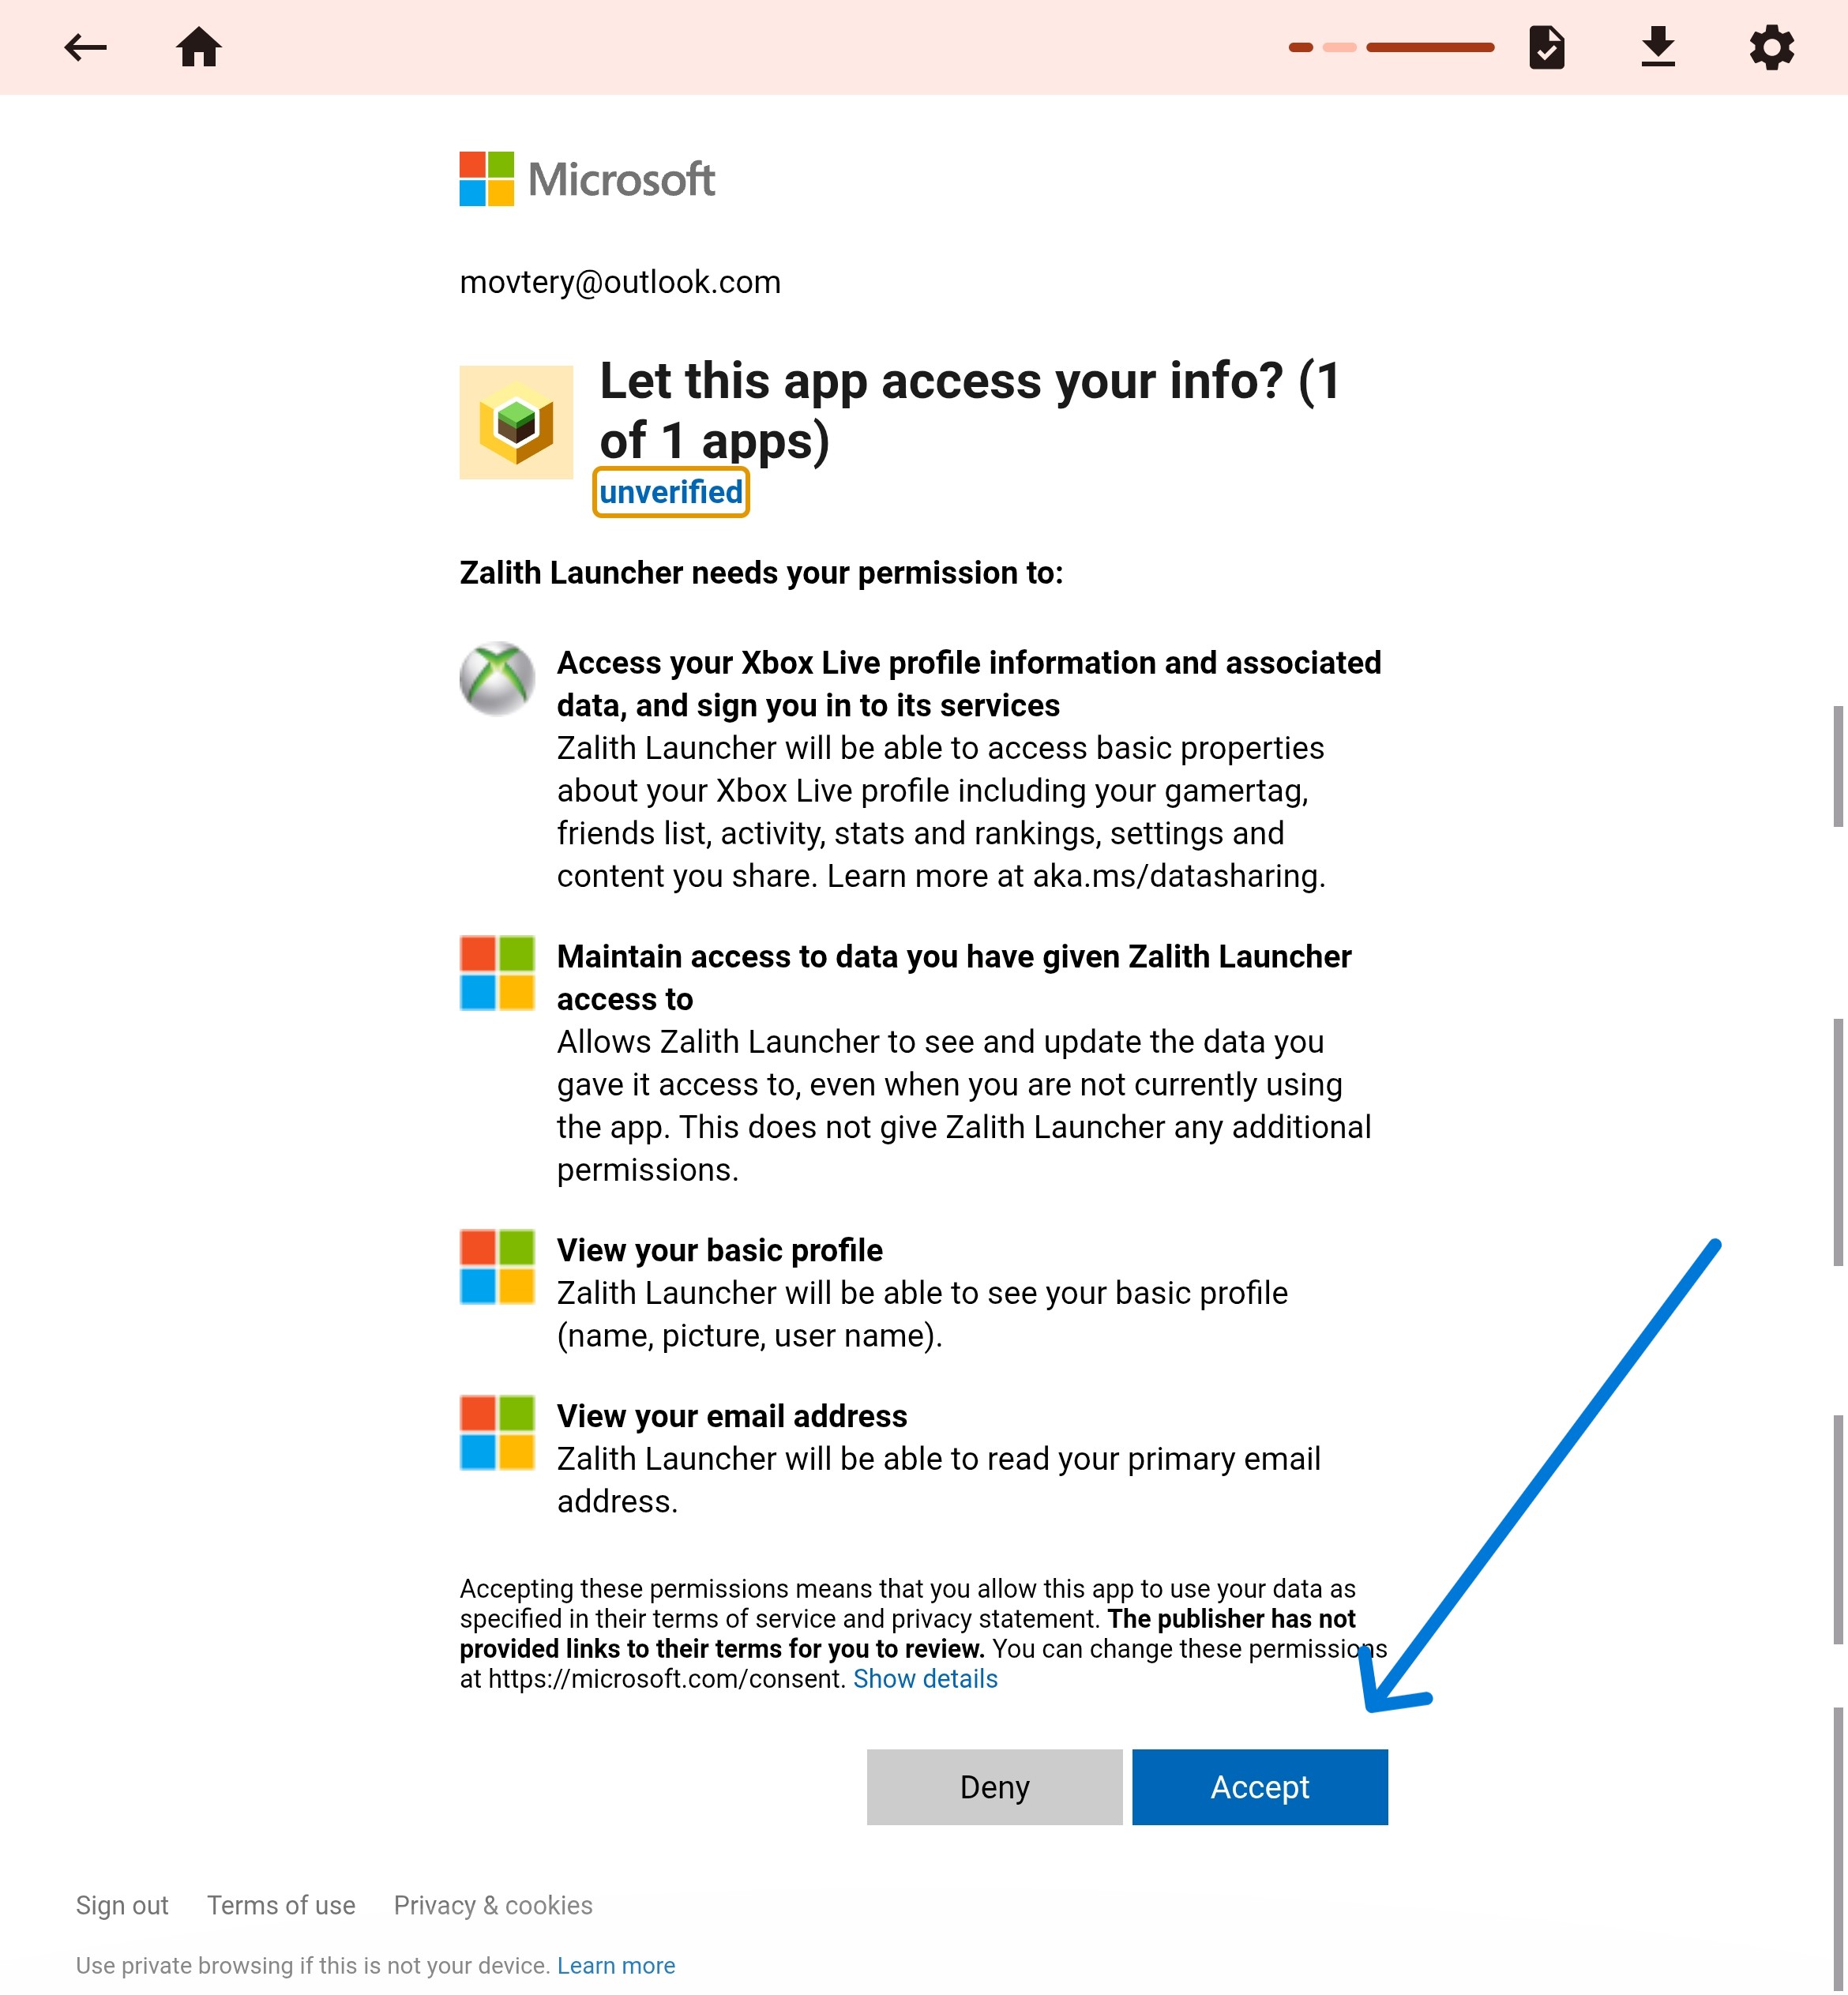1848x1995 pixels.
Task: Click the Learn more link about private browsing
Action: [617, 1964]
